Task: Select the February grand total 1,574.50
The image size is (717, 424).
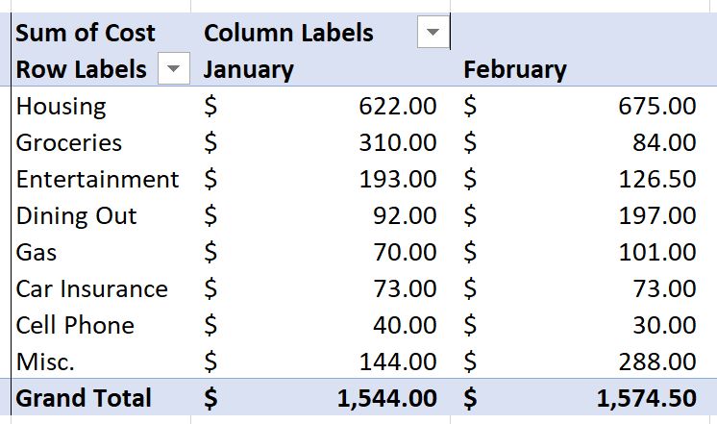Action: (647, 398)
